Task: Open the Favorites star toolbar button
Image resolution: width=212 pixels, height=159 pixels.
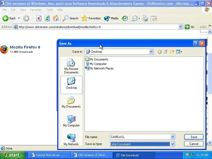Action: coord(91,18)
